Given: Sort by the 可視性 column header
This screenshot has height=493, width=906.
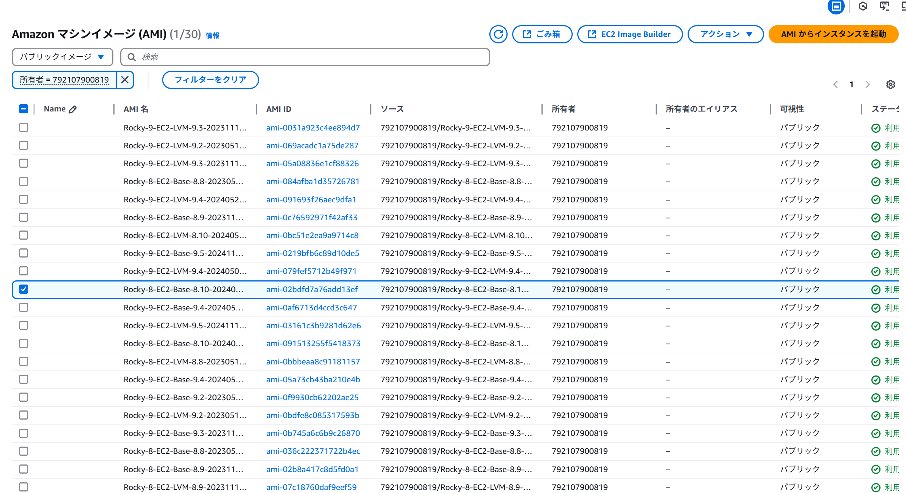Looking at the screenshot, I should point(792,109).
